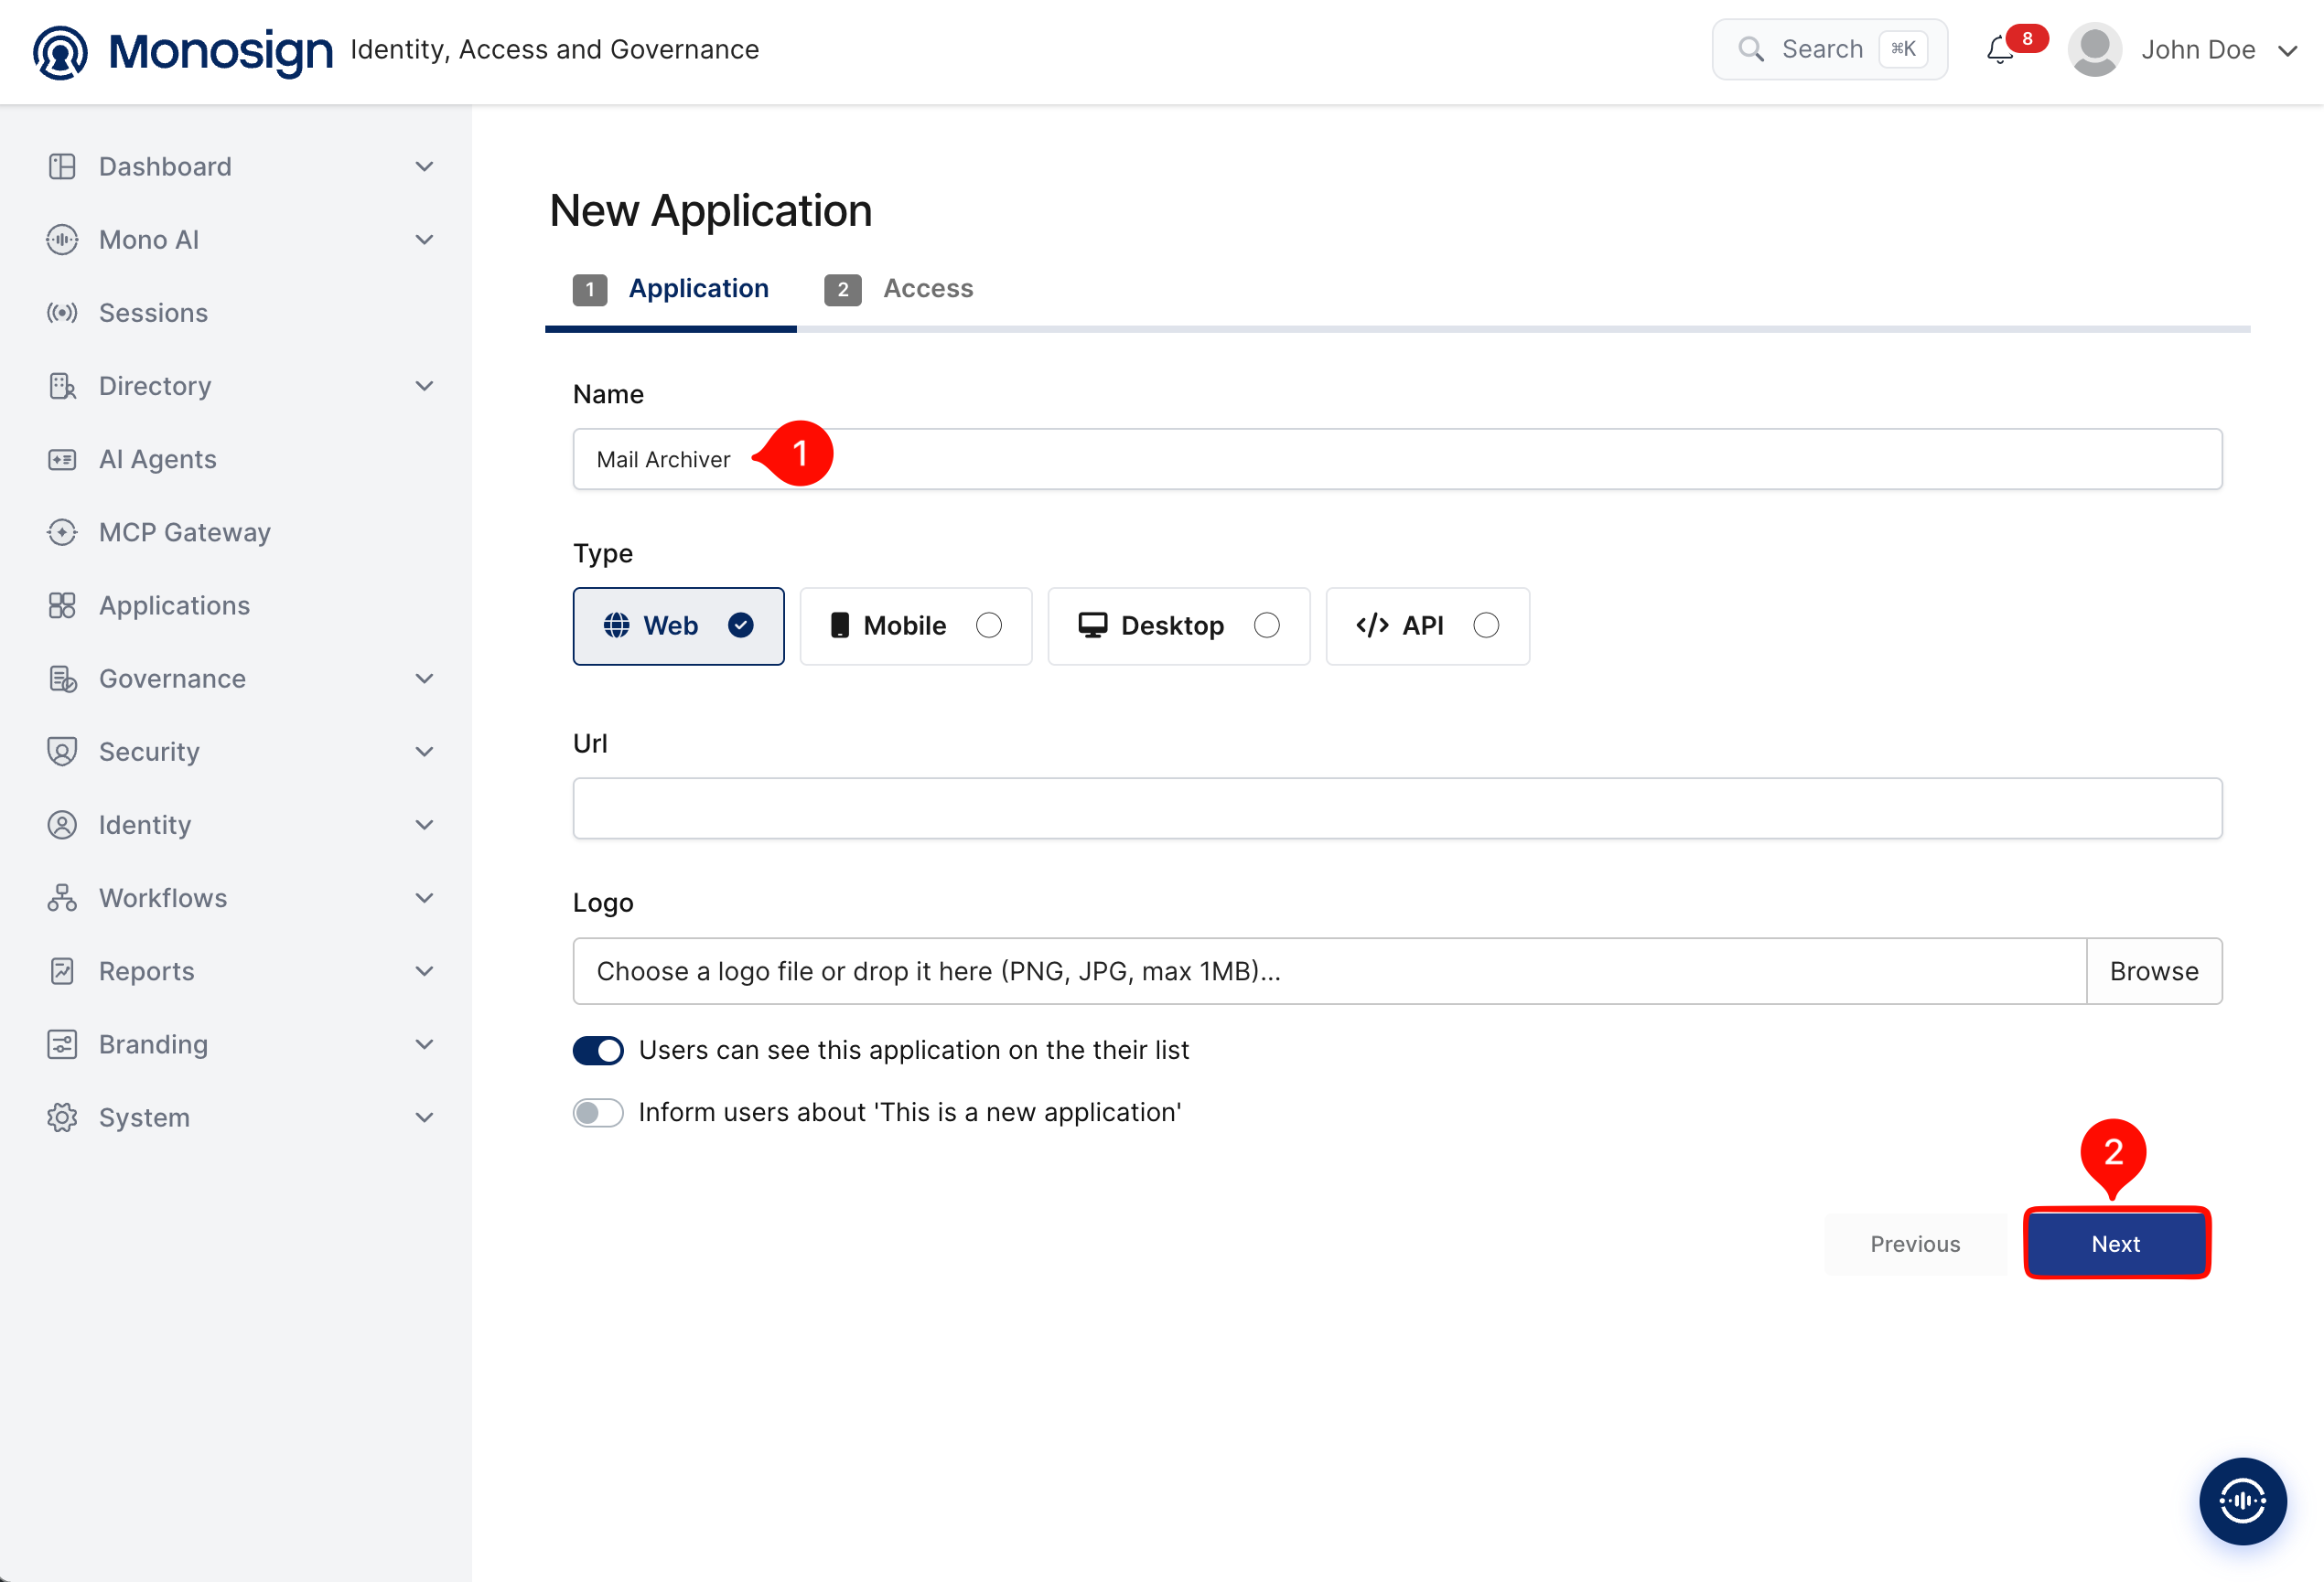The height and width of the screenshot is (1582, 2324).
Task: Open the notifications bell
Action: (2000, 50)
